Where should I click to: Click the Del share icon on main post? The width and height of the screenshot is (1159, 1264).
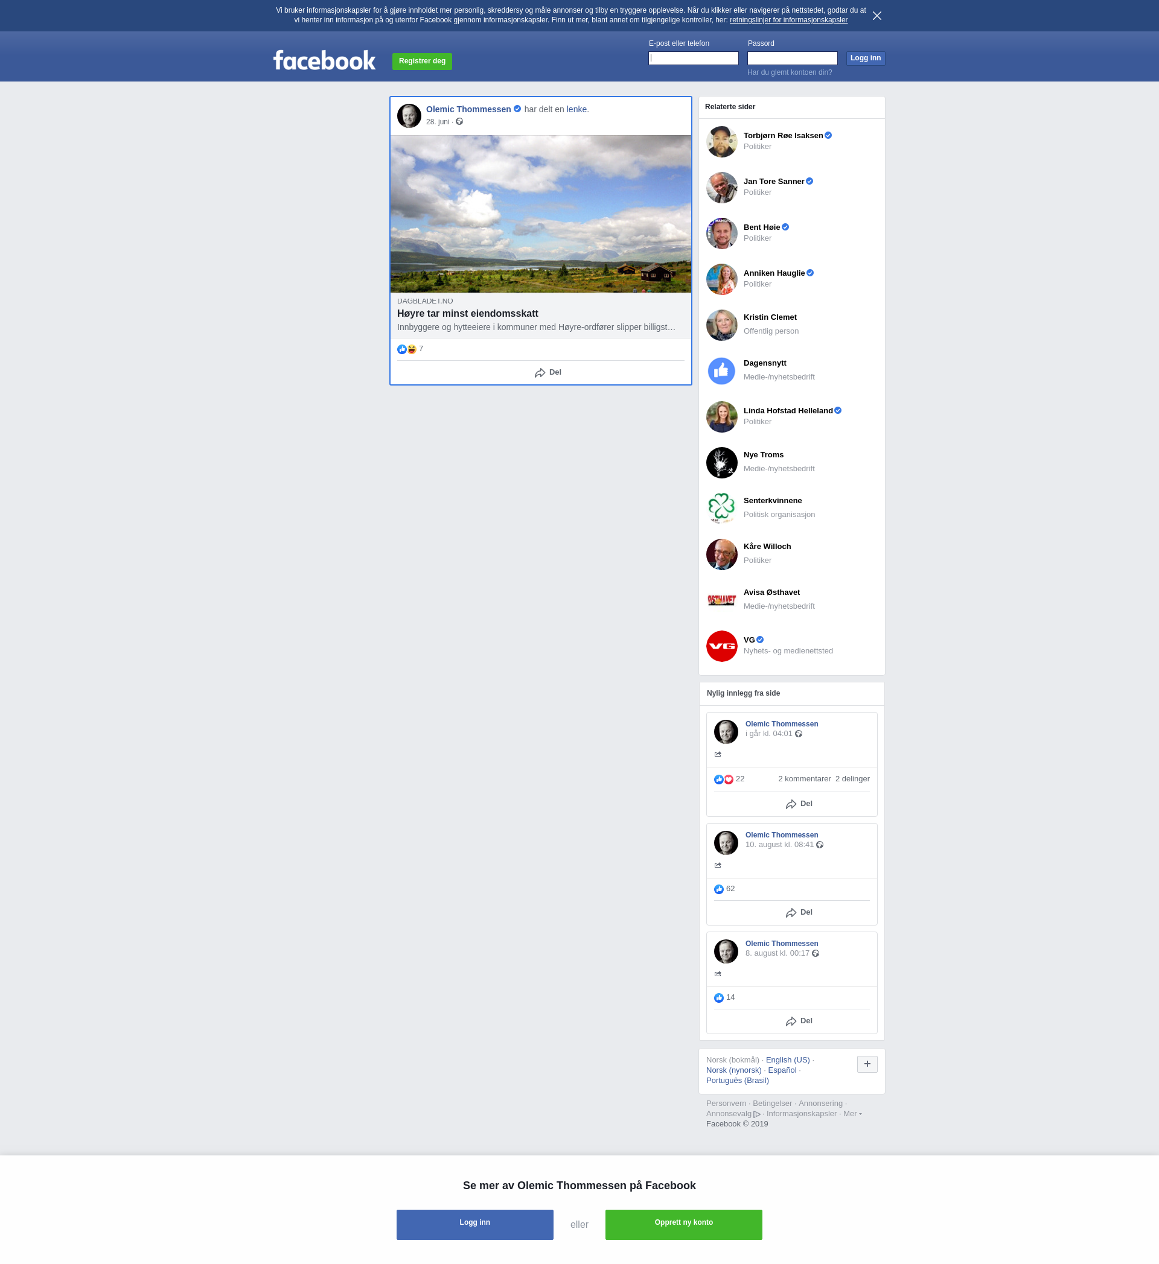point(540,372)
